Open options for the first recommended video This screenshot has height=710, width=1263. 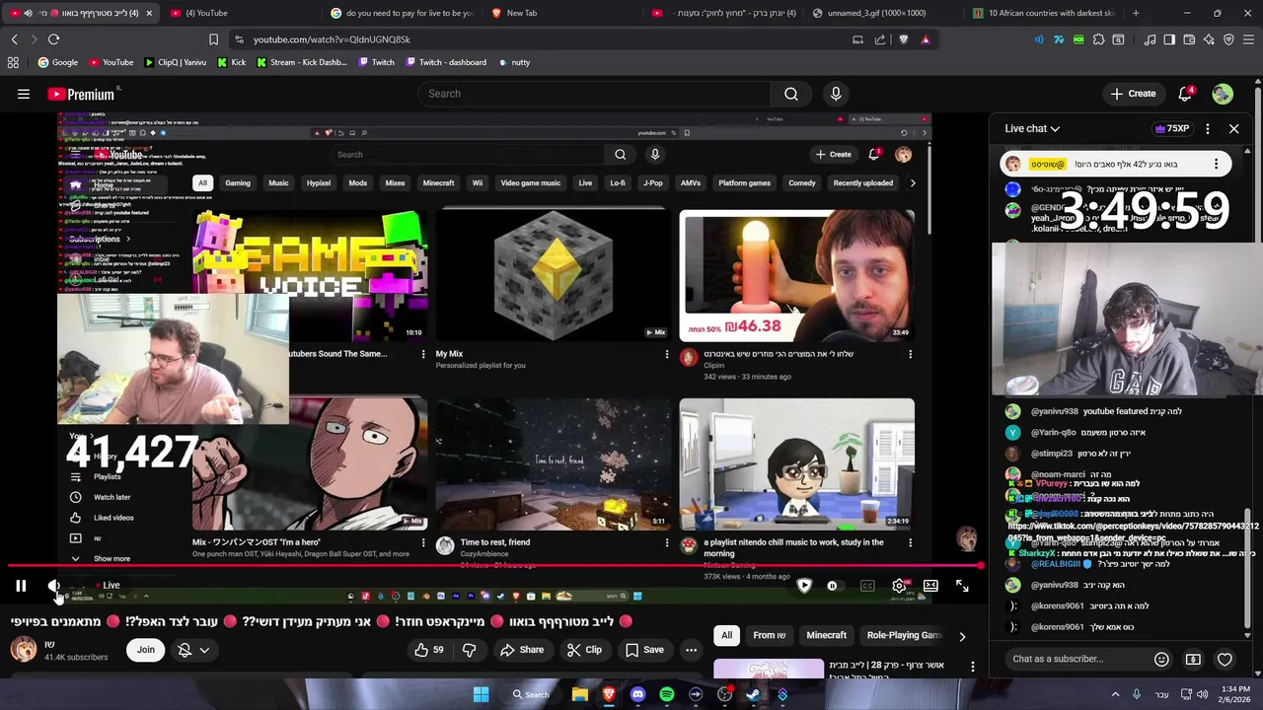973,668
